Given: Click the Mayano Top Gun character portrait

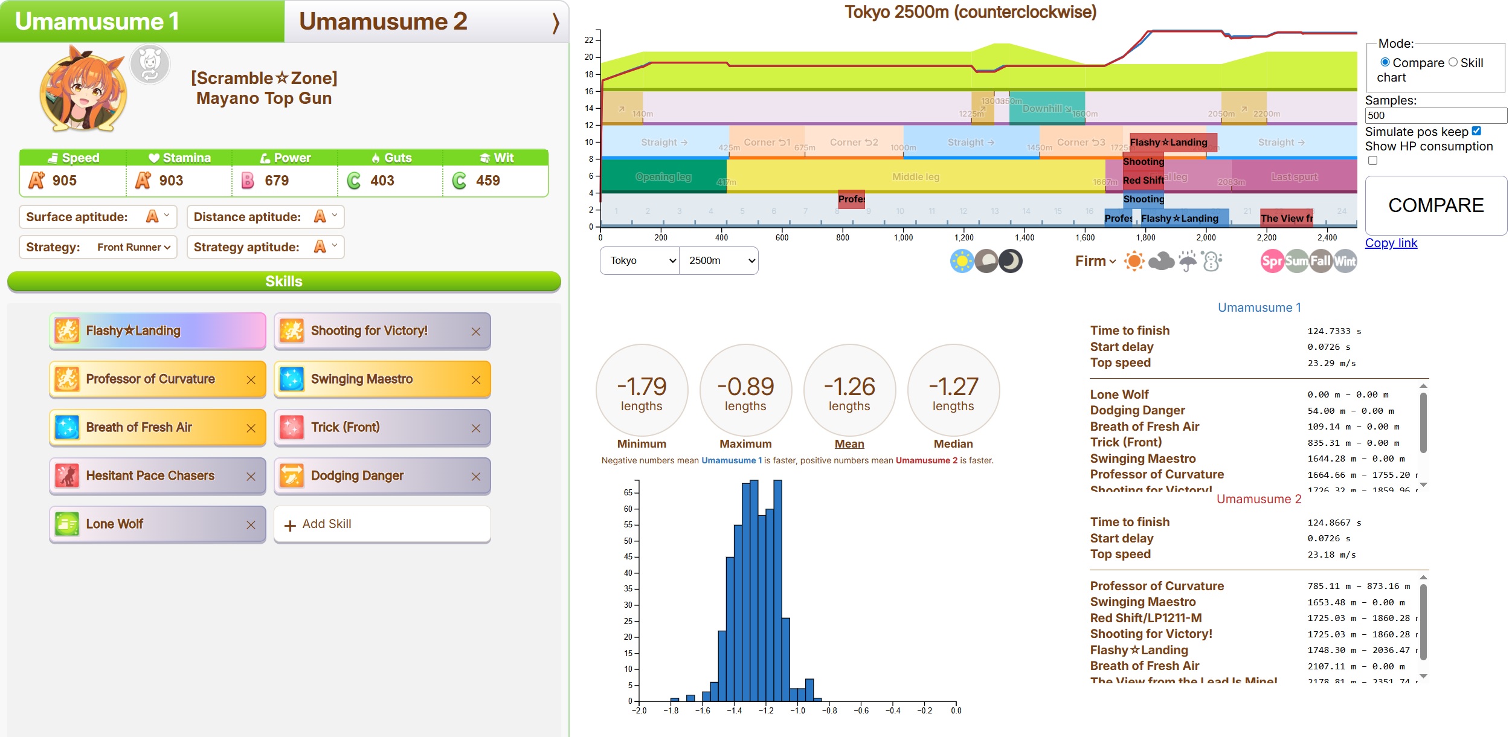Looking at the screenshot, I should 83,89.
